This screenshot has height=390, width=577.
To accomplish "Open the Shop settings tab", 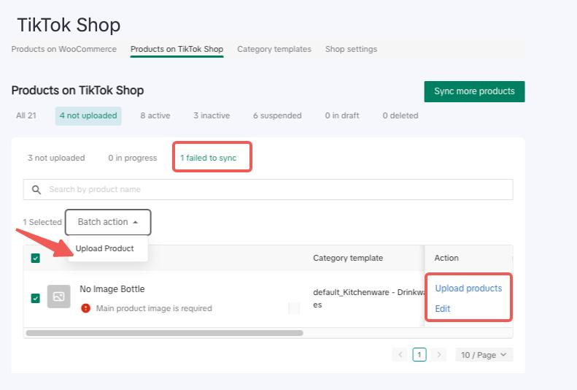I will (x=351, y=50).
